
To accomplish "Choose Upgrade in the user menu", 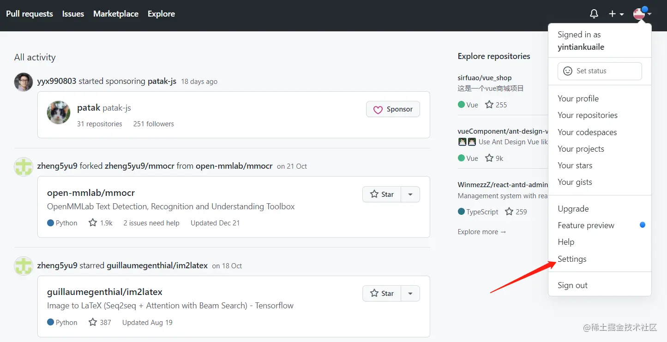I will point(600,209).
